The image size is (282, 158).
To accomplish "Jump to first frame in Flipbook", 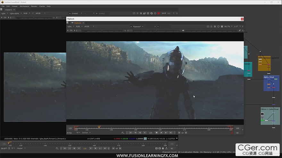I will click(x=131, y=133).
